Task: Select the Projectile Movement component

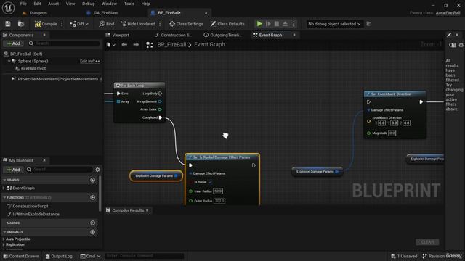Action: click(58, 79)
